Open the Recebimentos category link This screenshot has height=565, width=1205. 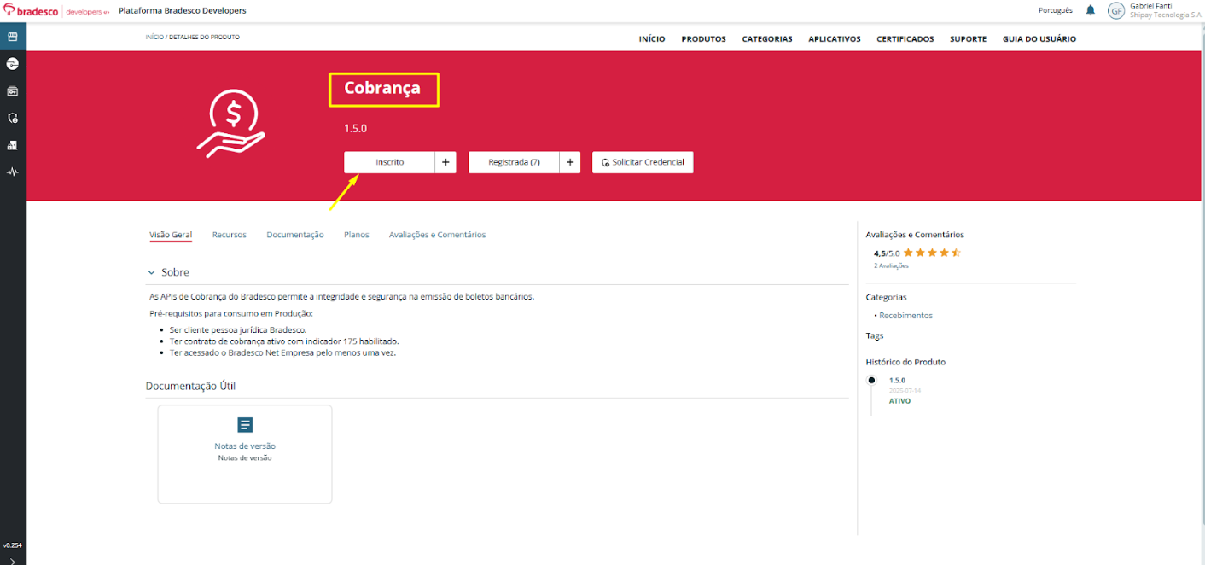906,316
